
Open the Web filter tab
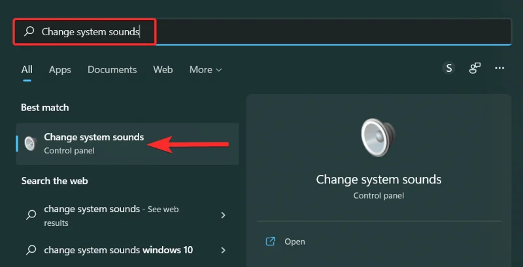(x=163, y=70)
